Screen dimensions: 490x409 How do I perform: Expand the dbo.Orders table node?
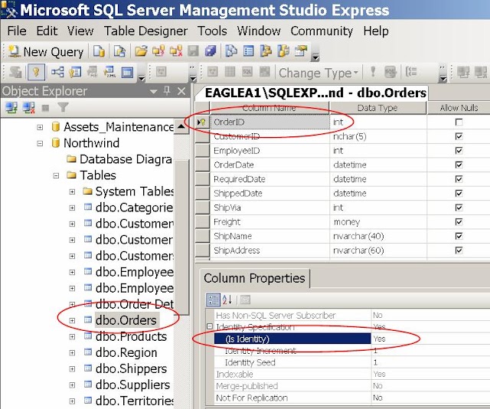point(72,320)
